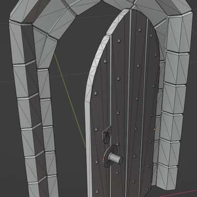
Task: Select the shield-shaped keyhole plate on door
Action: (x=107, y=135)
